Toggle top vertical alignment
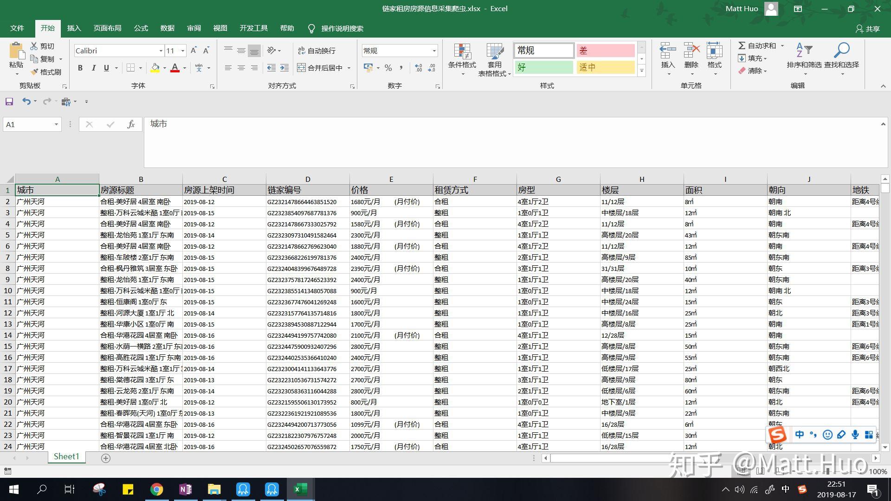Viewport: 891px width, 501px height. click(x=228, y=51)
